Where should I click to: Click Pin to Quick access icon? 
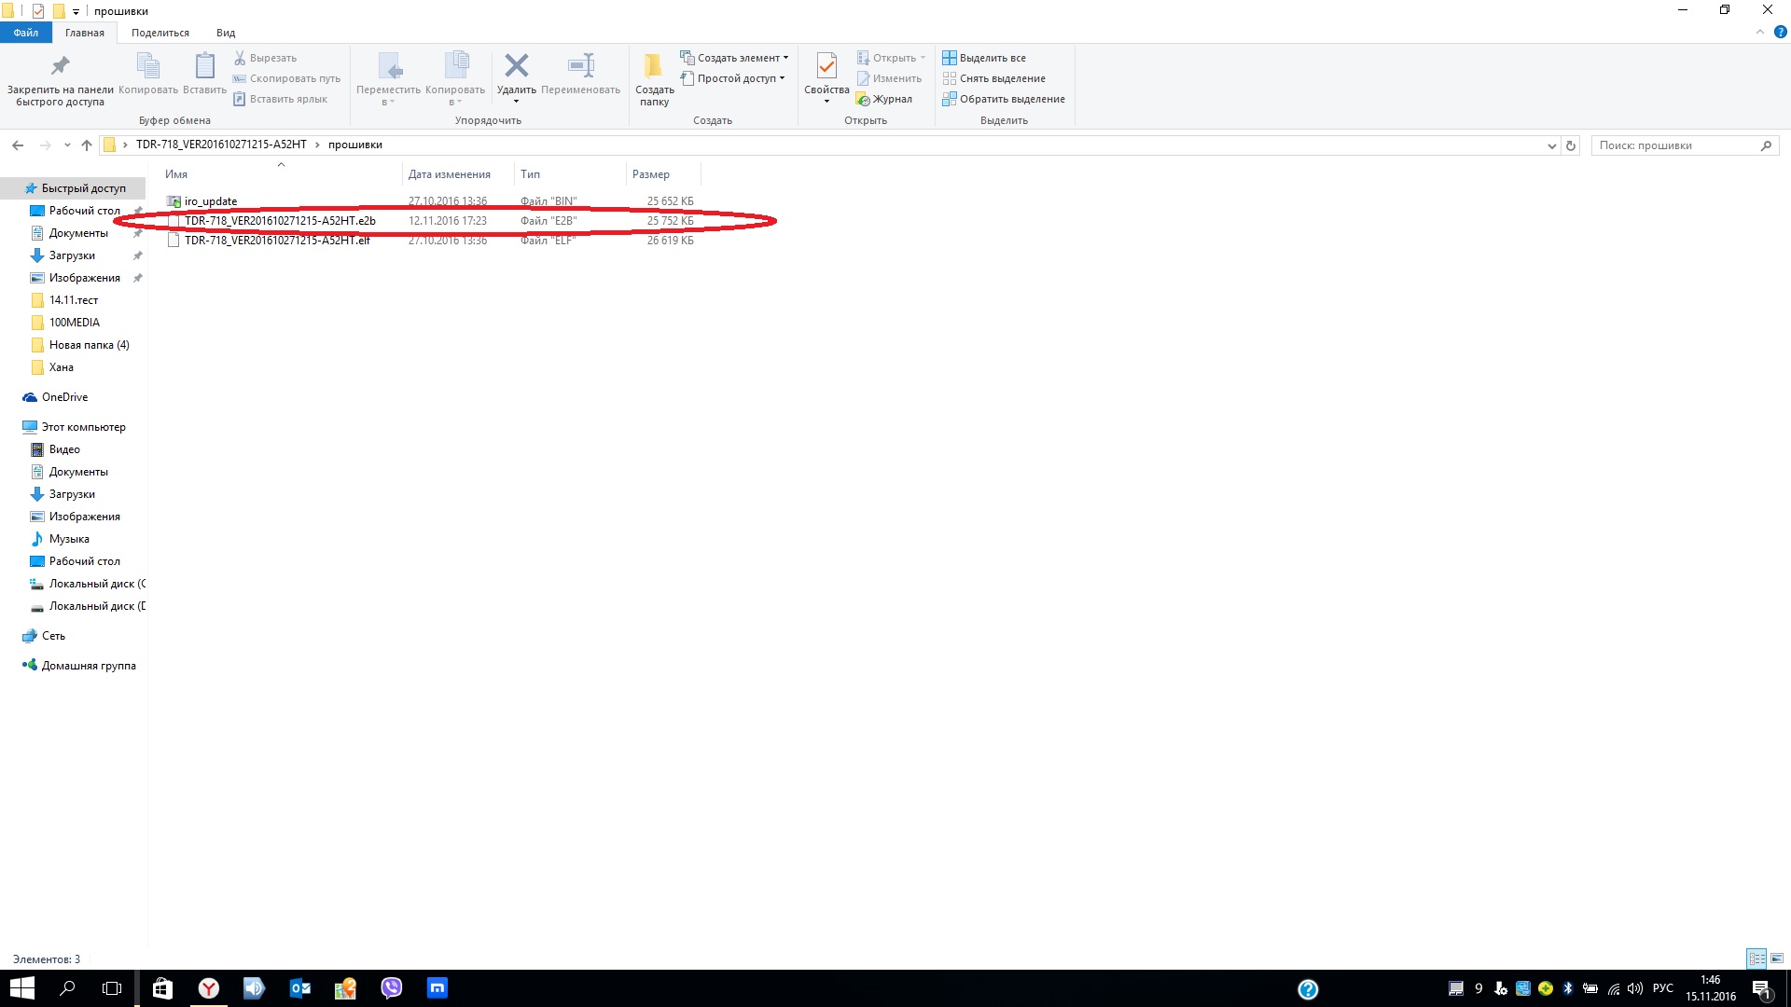pos(60,67)
